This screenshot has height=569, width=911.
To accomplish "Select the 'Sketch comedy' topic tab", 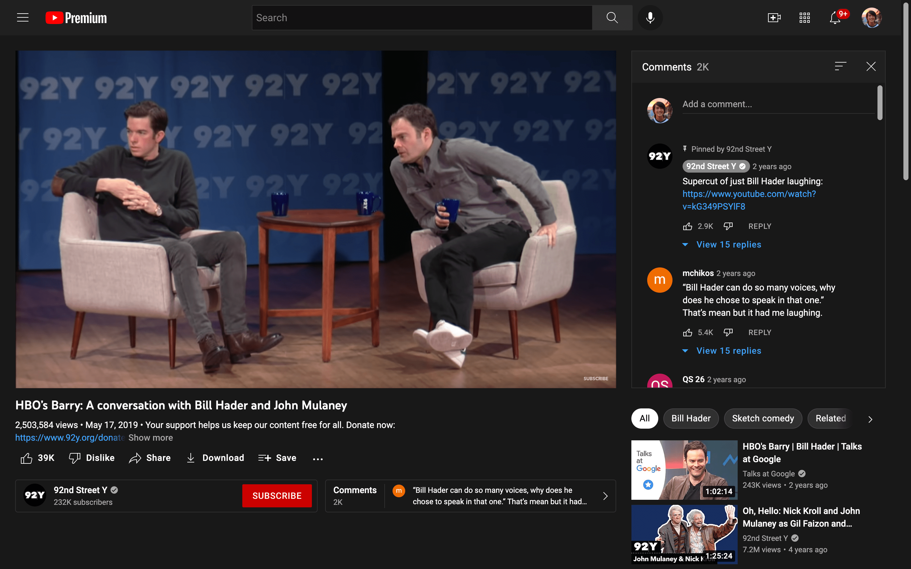I will (762, 418).
